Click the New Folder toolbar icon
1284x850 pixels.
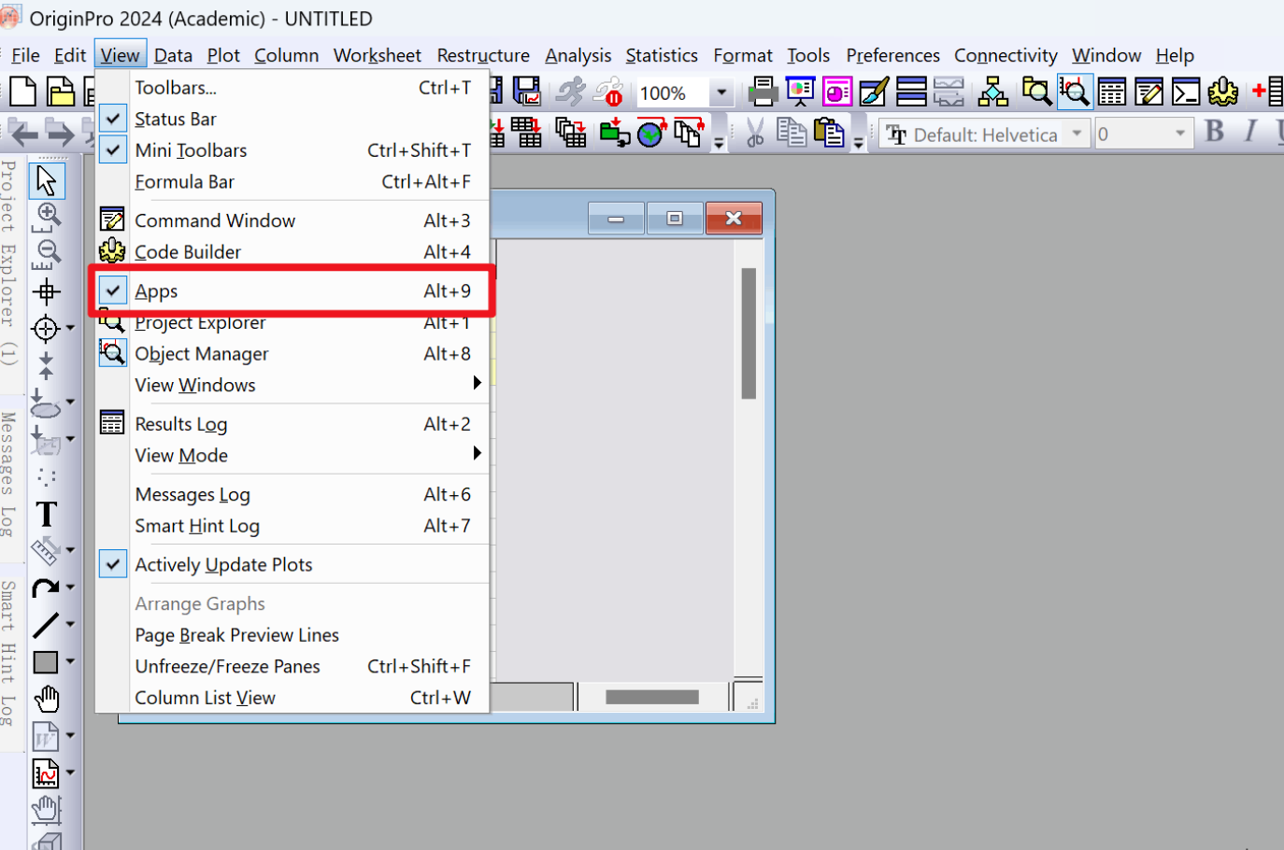tap(61, 92)
